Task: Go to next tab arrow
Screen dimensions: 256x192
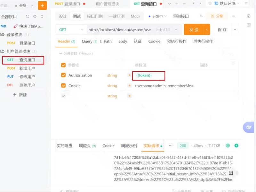Action: [200, 4]
